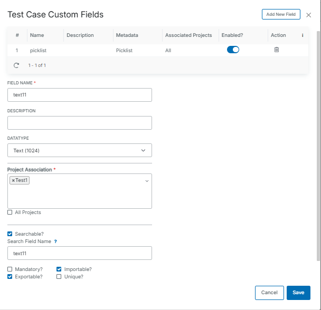
Task: Click the help icon next to Search Field Name
Action: (55, 241)
